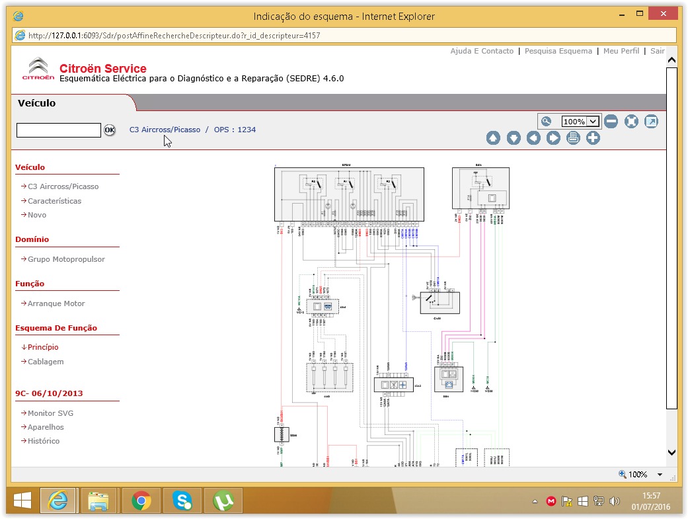This screenshot has width=688, height=519.
Task: Print the schematic with printer icon
Action: (573, 138)
